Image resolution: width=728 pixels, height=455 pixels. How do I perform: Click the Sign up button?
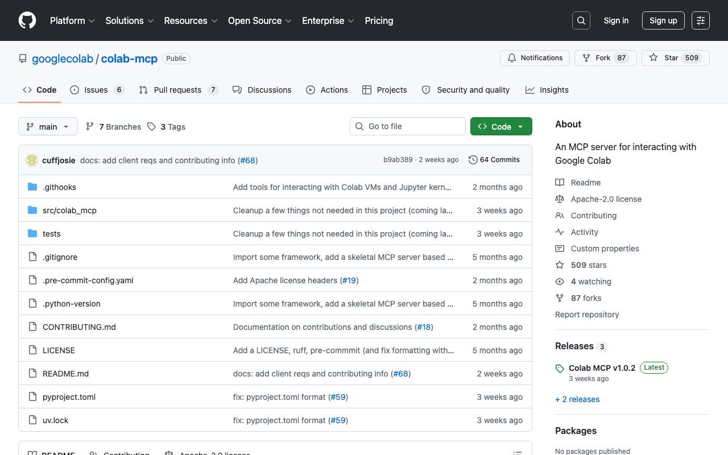pos(663,20)
